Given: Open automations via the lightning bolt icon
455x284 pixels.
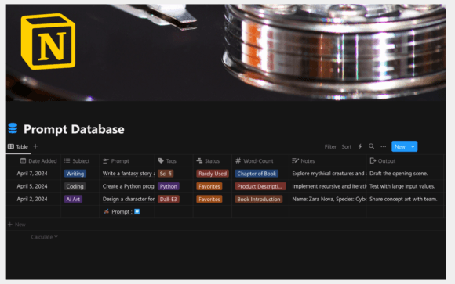Looking at the screenshot, I should click(x=360, y=146).
